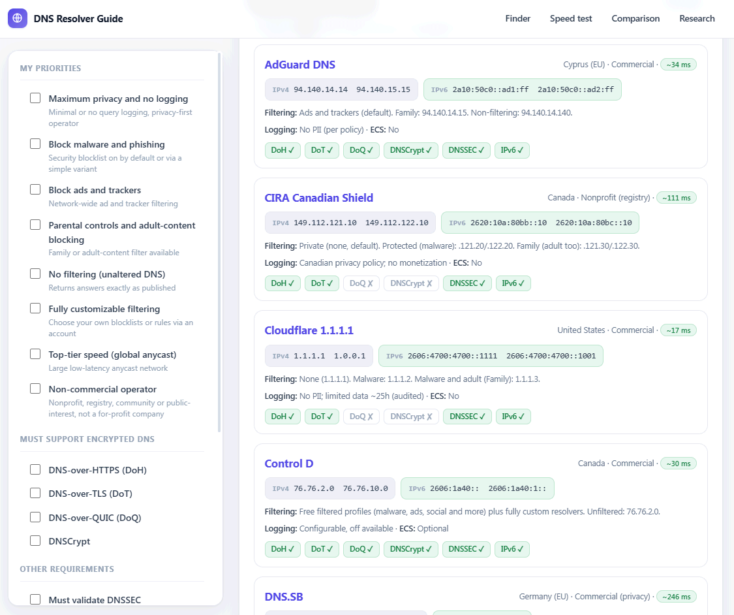Click CIRA IPv4 address box 149.112.121.10
734x615 pixels.
pyautogui.click(x=350, y=223)
